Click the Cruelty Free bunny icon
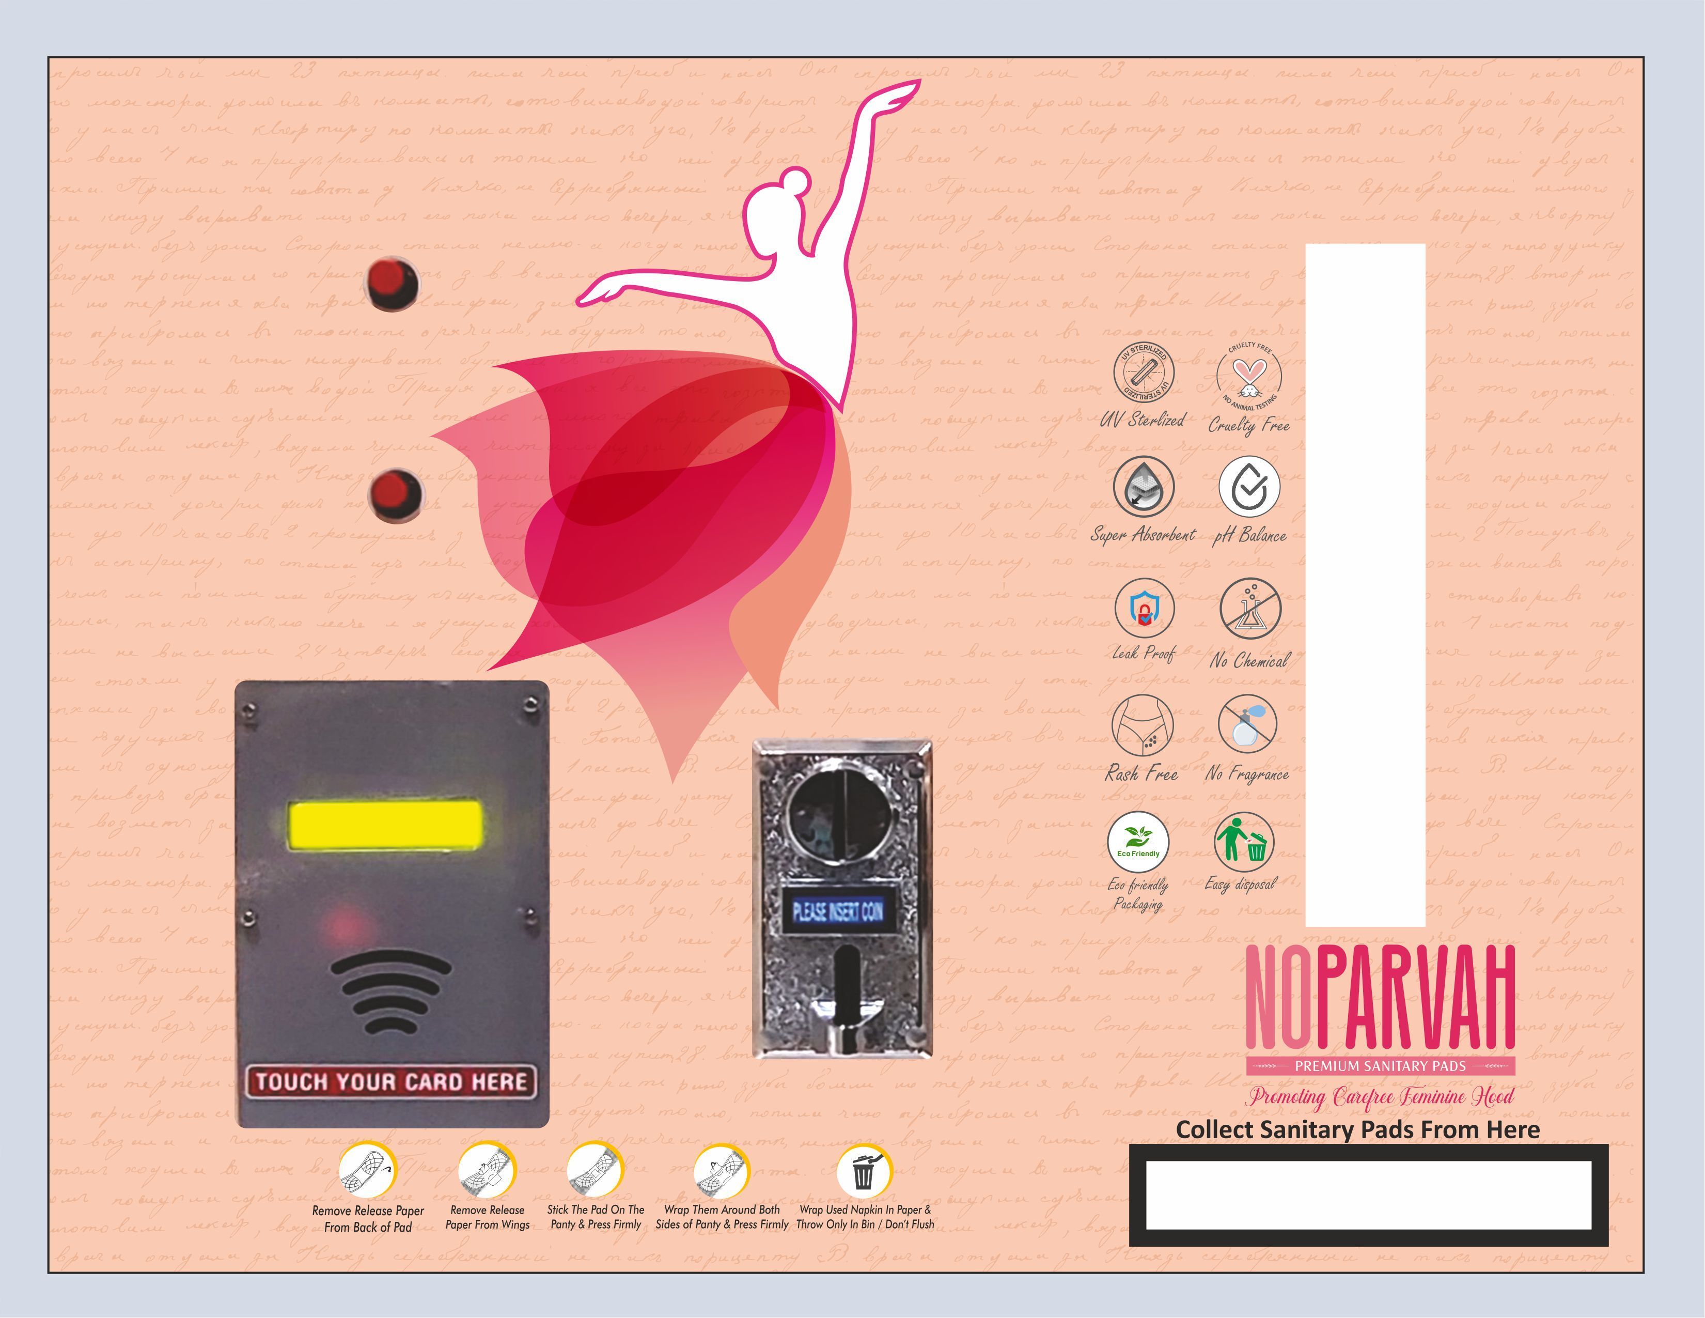The image size is (1705, 1318). 1249,376
